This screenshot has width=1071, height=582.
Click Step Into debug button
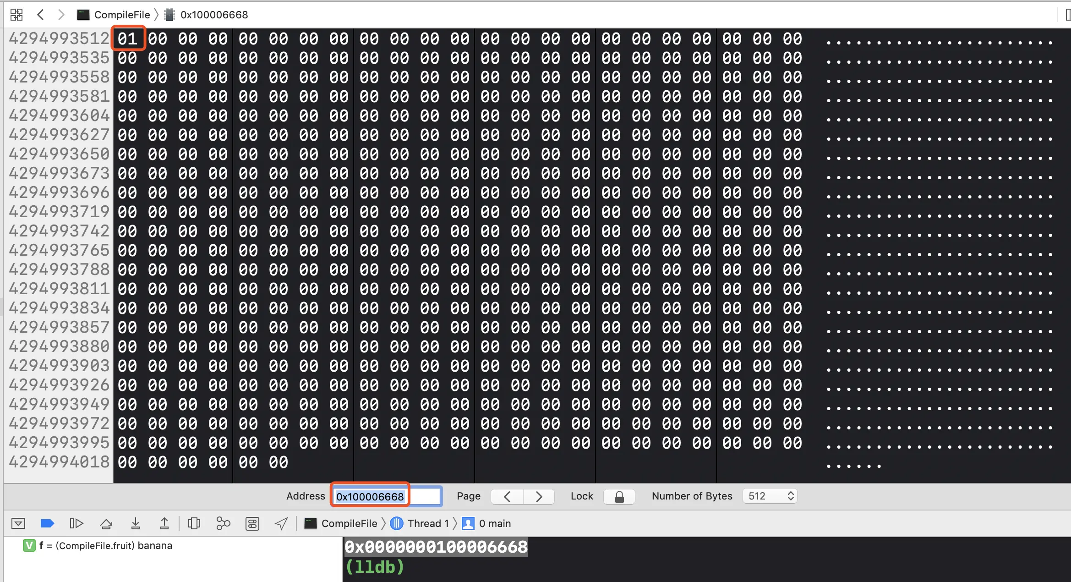(x=136, y=523)
